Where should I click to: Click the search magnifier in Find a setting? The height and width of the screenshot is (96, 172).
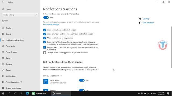tap(36, 15)
